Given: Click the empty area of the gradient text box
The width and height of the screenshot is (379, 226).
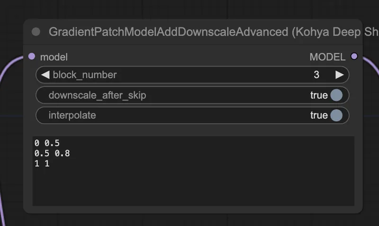Looking at the screenshot, I should (193, 186).
